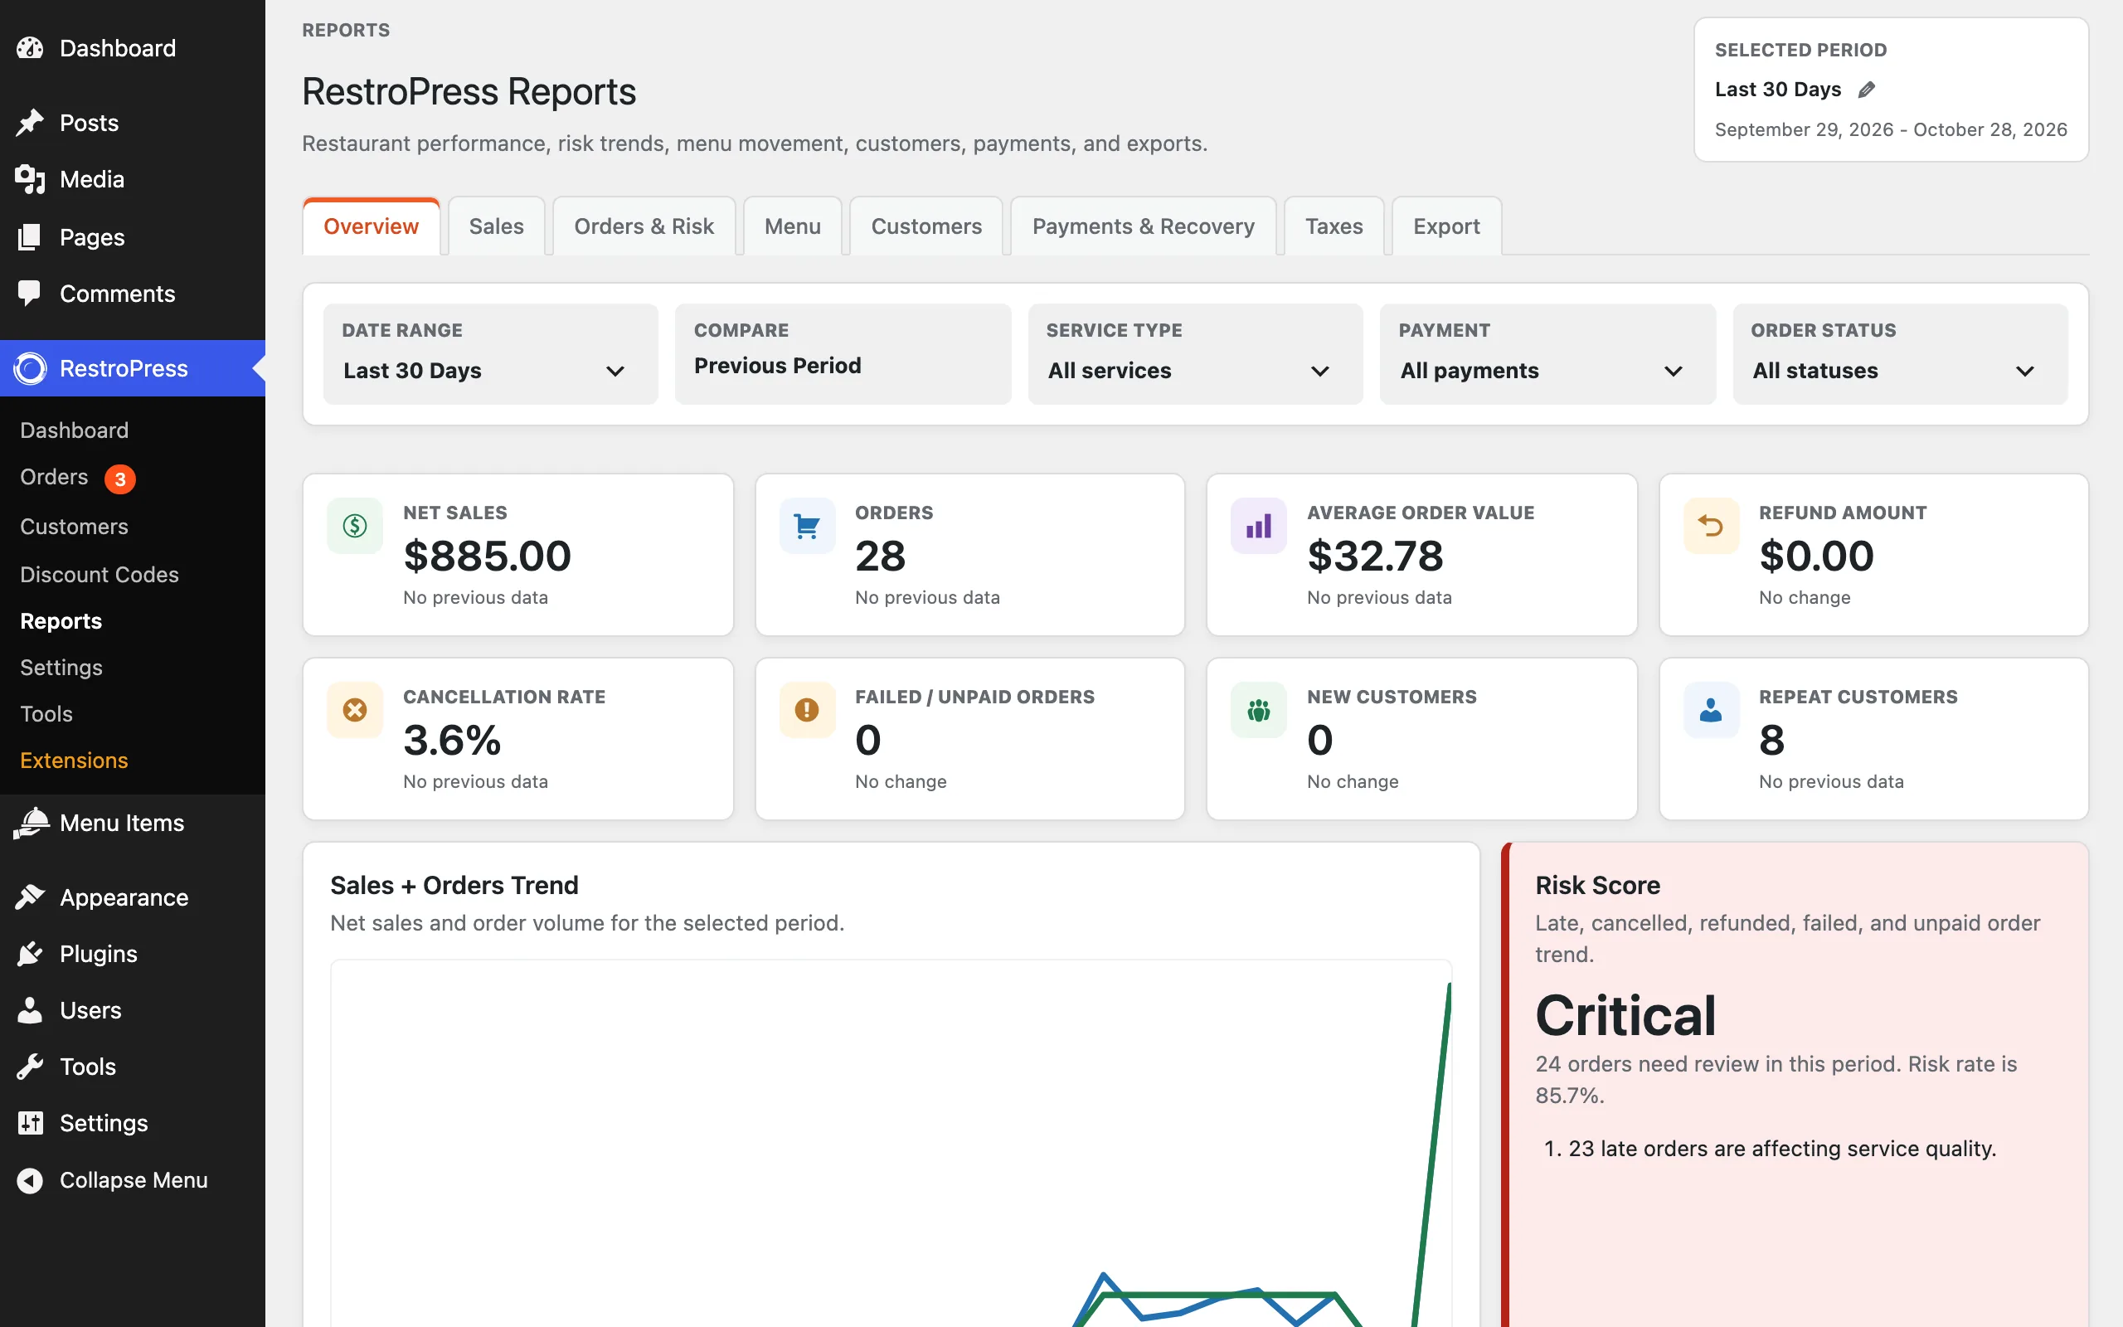Click the Sales + Orders Trend chart
The image size is (2123, 1327).
[x=891, y=1143]
